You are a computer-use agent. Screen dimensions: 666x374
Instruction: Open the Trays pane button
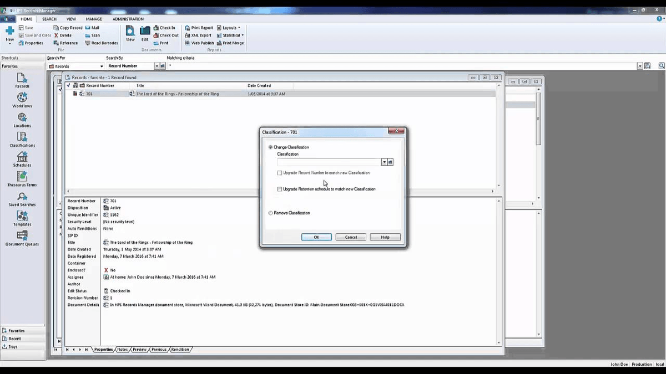[x=23, y=346]
